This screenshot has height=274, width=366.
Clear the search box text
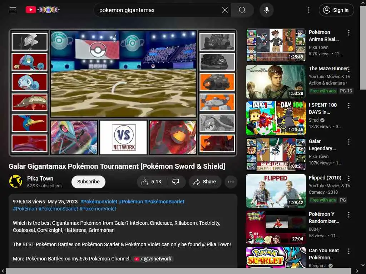click(225, 10)
